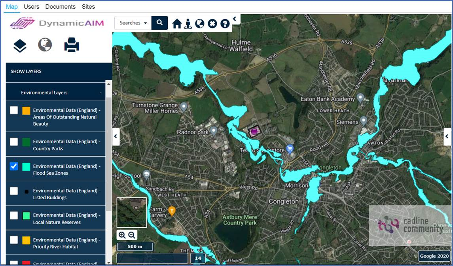Expand right panel with arrow handle
The image size is (453, 266).
[447, 136]
